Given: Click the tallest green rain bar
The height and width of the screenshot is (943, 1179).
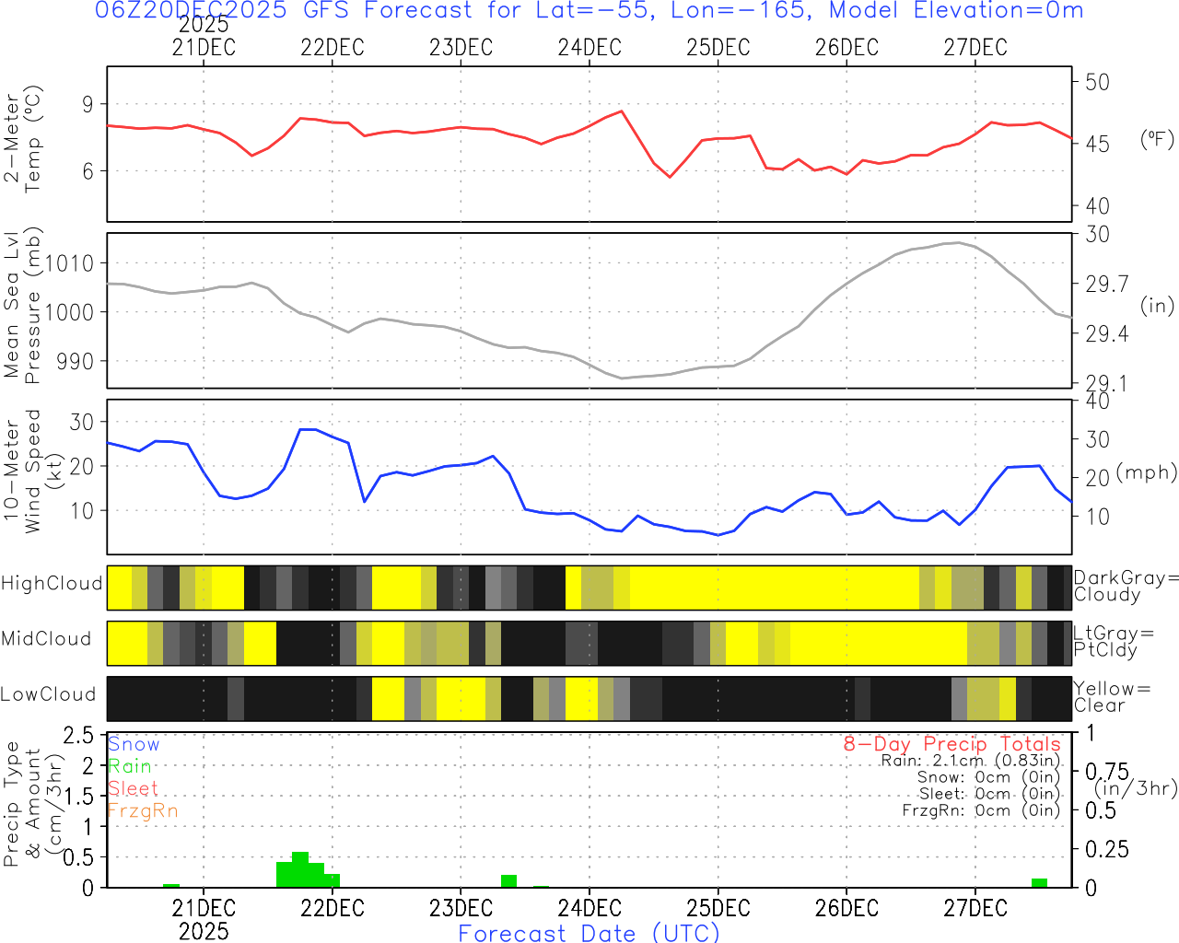Looking at the screenshot, I should (300, 869).
